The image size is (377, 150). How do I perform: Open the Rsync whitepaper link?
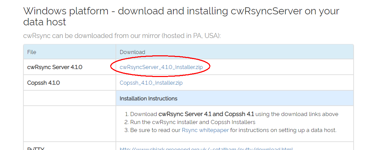click(x=205, y=130)
